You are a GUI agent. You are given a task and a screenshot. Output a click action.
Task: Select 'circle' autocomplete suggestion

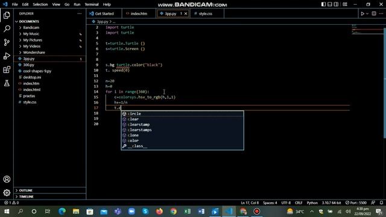click(182, 114)
